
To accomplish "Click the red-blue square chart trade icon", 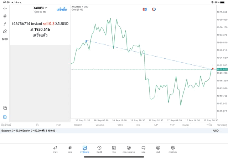I will [x=145, y=9].
